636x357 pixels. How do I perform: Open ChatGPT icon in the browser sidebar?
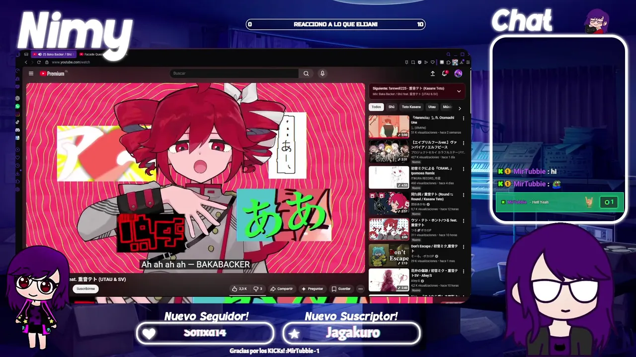(x=17, y=98)
